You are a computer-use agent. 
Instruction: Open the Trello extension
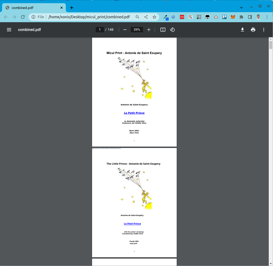[224, 17]
